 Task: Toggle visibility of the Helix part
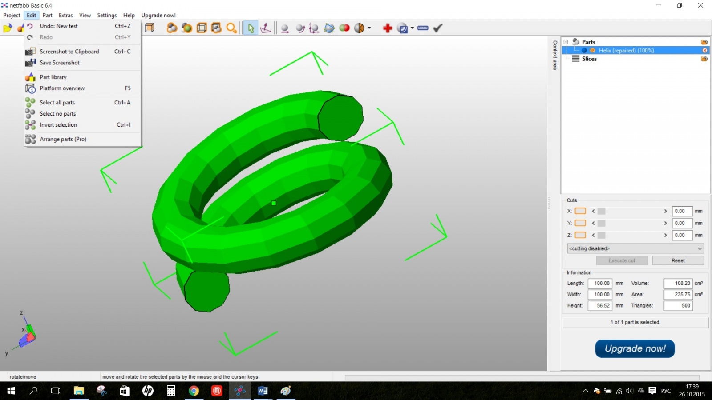pos(593,50)
